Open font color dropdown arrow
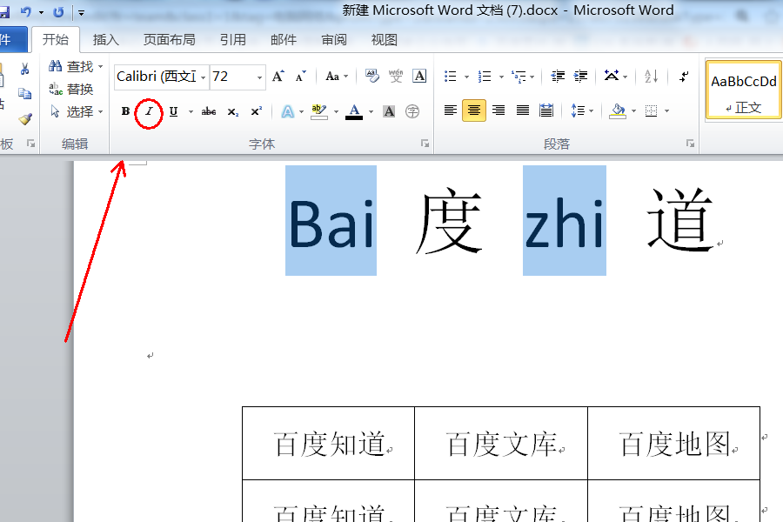The image size is (783, 522). click(x=371, y=111)
